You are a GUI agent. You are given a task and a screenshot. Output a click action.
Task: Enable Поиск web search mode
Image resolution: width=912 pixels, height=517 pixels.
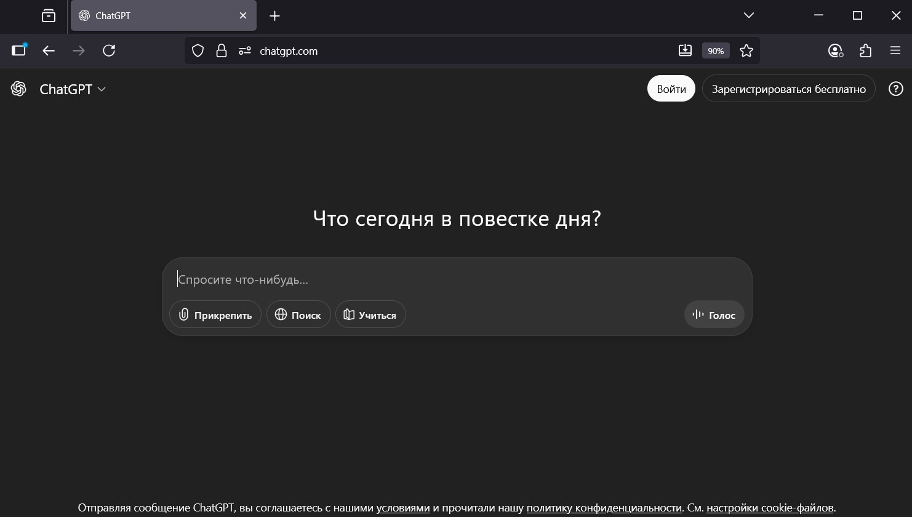pyautogui.click(x=298, y=315)
